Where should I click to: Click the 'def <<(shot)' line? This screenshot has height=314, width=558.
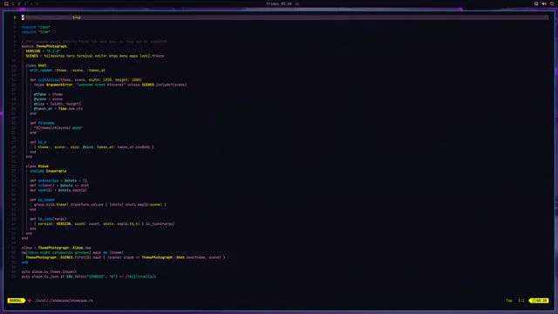click(59, 186)
